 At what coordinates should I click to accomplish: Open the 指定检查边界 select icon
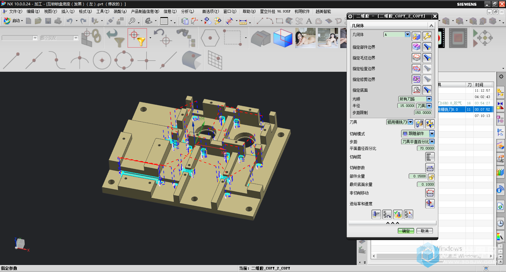coord(417,69)
